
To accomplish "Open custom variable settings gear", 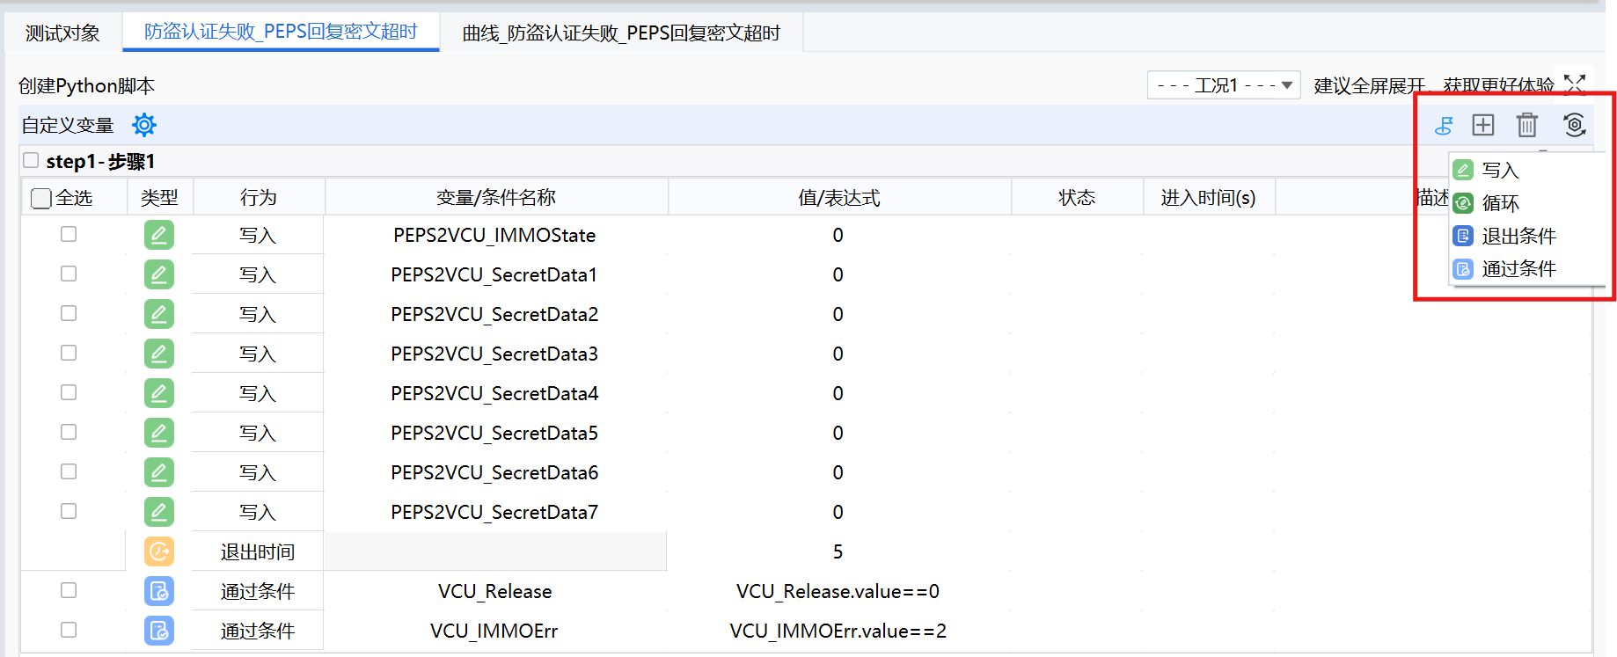I will click(144, 125).
